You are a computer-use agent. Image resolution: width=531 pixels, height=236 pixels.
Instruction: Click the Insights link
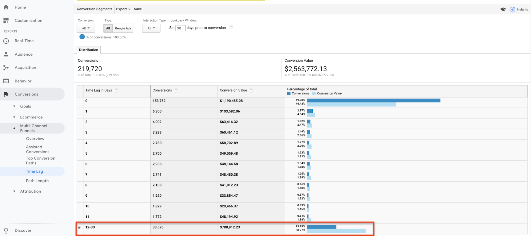click(522, 10)
